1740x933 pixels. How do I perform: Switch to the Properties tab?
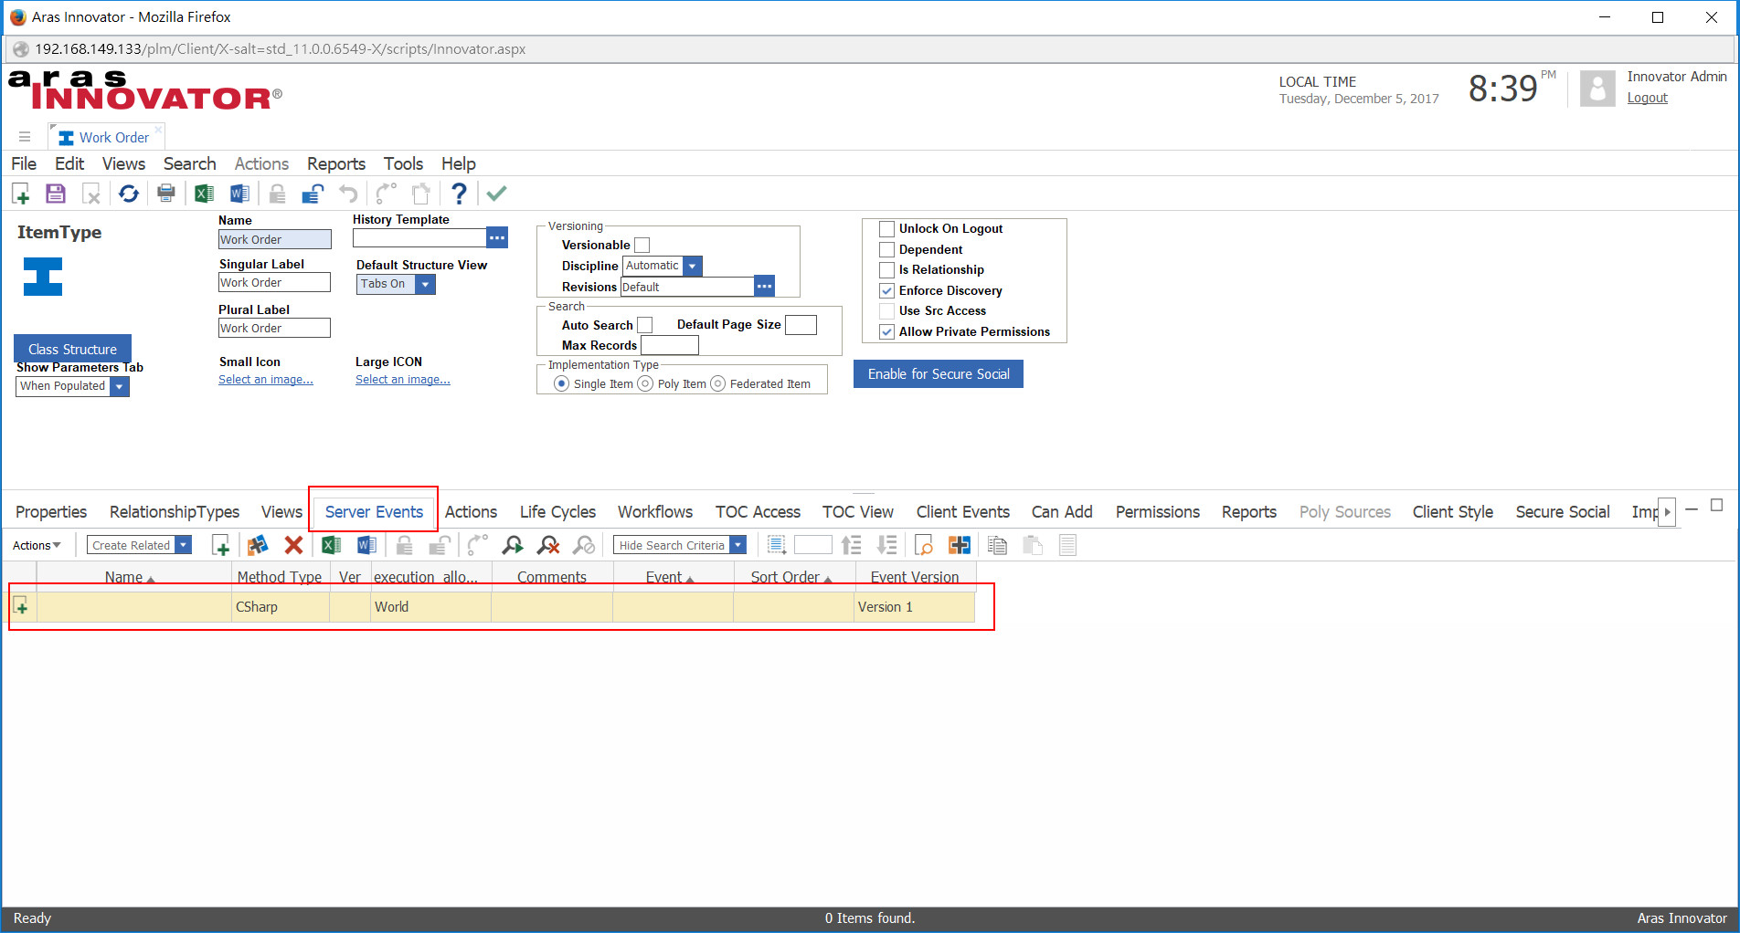point(51,512)
